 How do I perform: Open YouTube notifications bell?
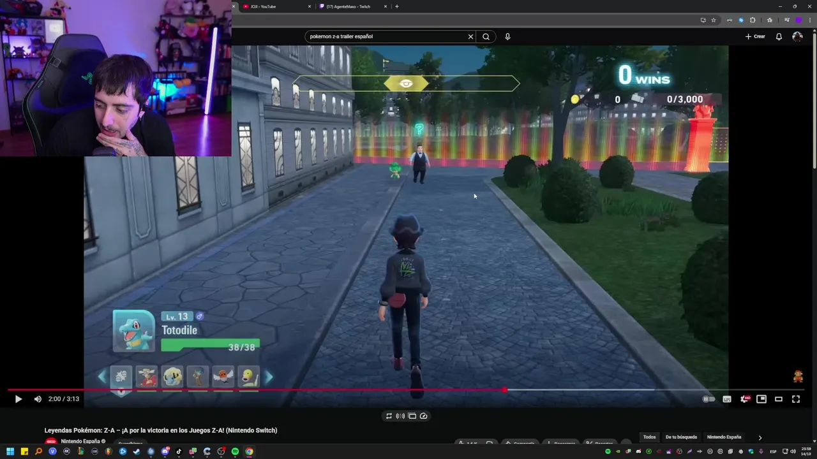[779, 36]
